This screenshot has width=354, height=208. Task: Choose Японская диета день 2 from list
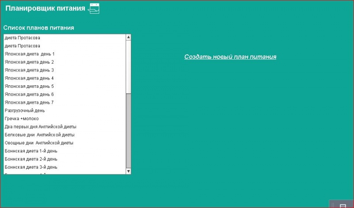(29, 62)
